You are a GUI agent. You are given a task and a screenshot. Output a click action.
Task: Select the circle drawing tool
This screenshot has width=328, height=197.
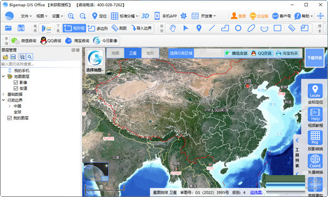tap(238, 28)
